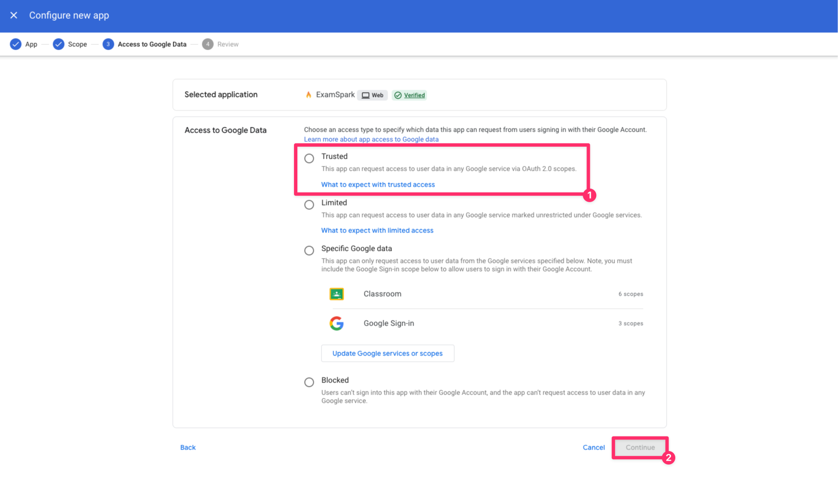
Task: Click the Classroom service row name
Action: tap(382, 294)
